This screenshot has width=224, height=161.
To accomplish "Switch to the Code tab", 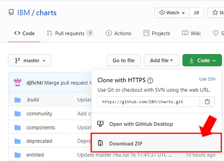I will (24, 33).
